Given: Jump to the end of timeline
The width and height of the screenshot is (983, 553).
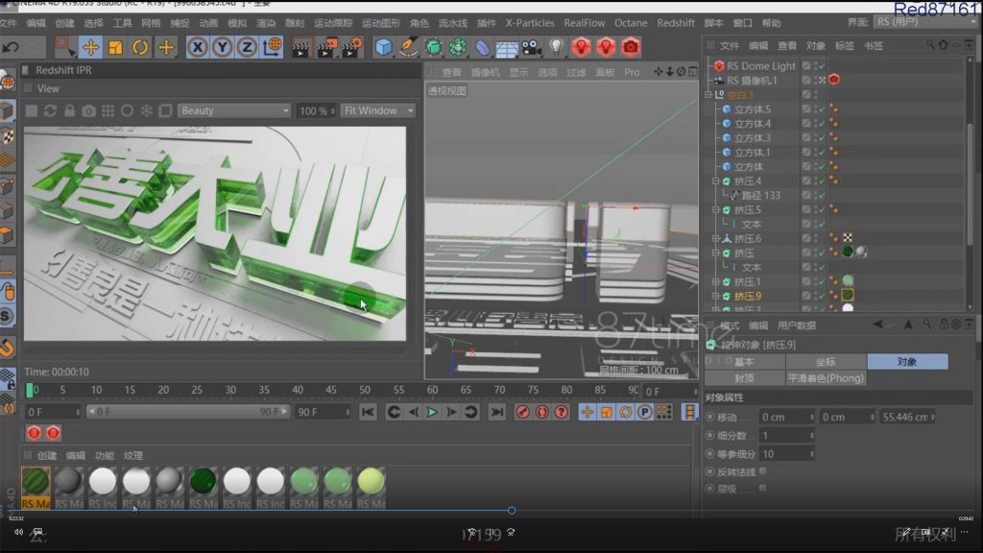Looking at the screenshot, I should (x=496, y=412).
